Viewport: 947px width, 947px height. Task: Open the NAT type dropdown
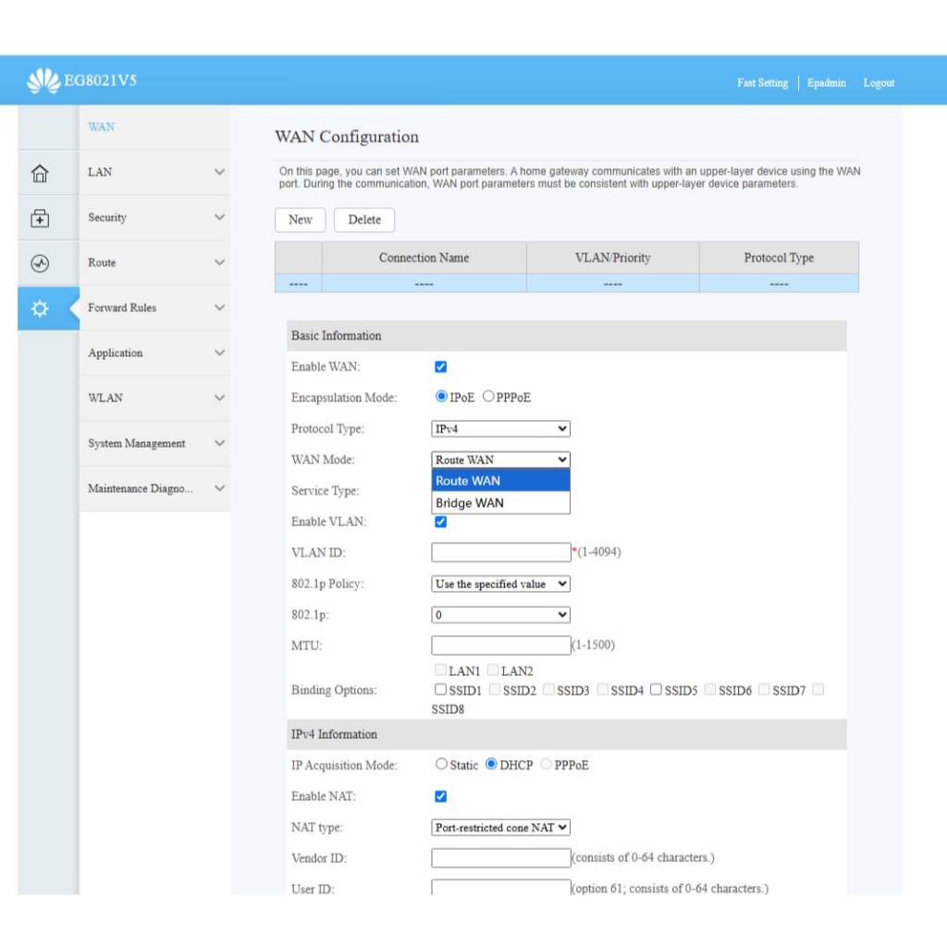point(500,828)
